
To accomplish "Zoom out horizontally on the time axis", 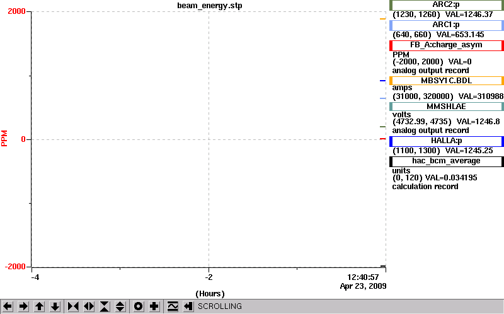I will (x=89, y=306).
